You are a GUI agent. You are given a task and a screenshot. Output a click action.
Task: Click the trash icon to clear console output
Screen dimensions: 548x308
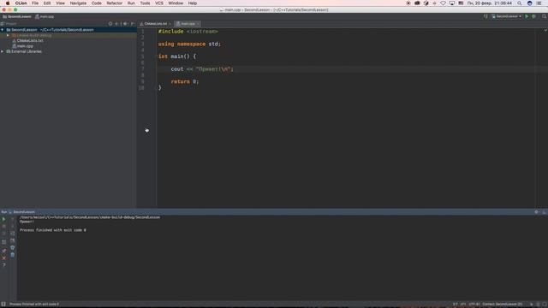click(13, 255)
